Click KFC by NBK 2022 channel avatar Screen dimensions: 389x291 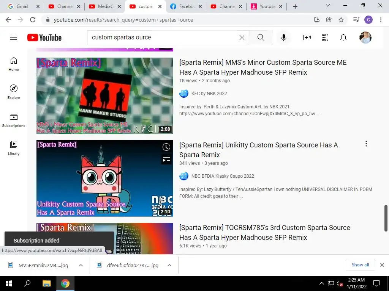[x=184, y=94]
